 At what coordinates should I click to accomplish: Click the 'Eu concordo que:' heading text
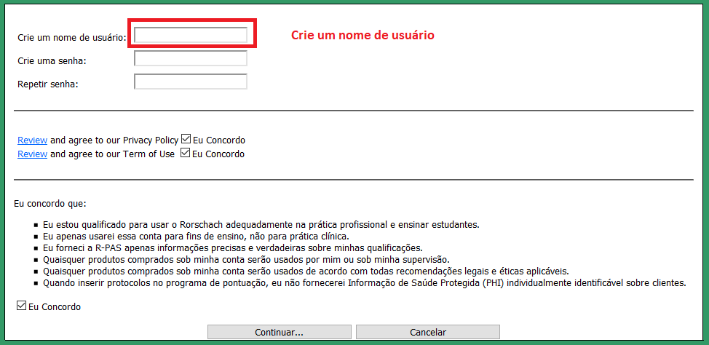pyautogui.click(x=50, y=204)
